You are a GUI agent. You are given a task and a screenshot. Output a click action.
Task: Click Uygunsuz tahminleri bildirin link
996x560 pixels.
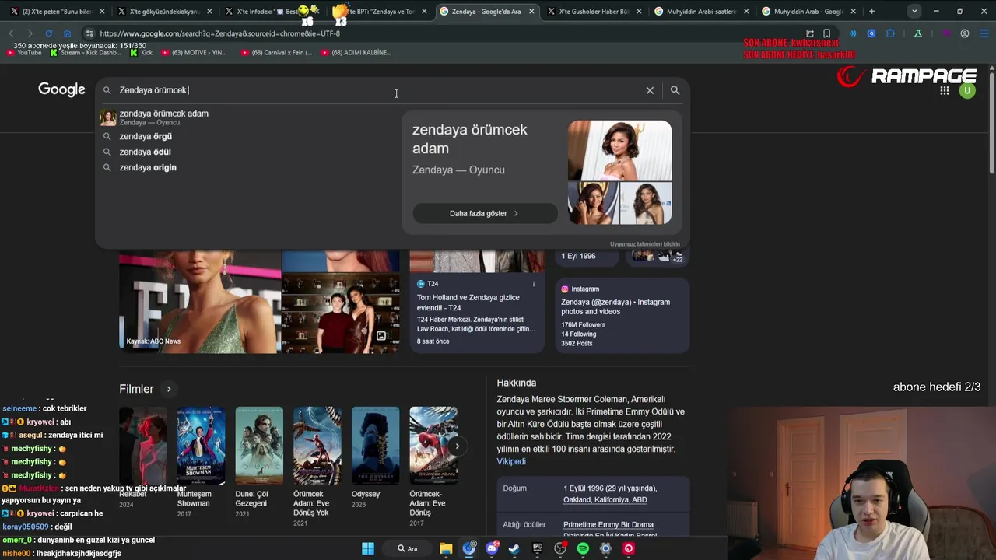[644, 244]
